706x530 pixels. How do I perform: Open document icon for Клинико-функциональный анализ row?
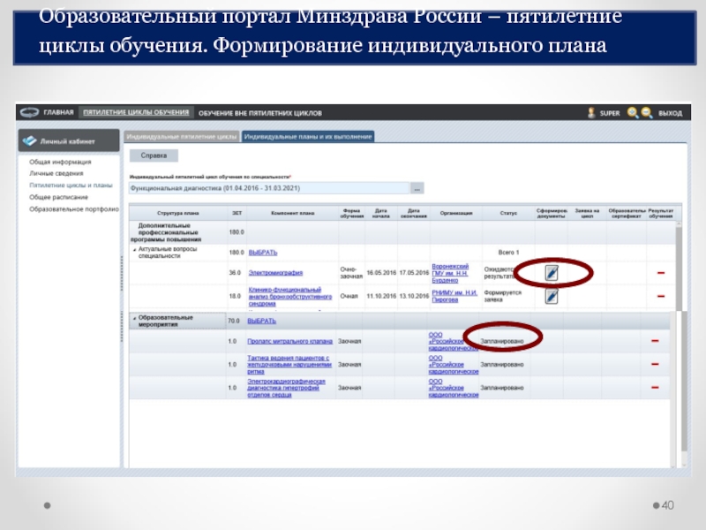(551, 297)
